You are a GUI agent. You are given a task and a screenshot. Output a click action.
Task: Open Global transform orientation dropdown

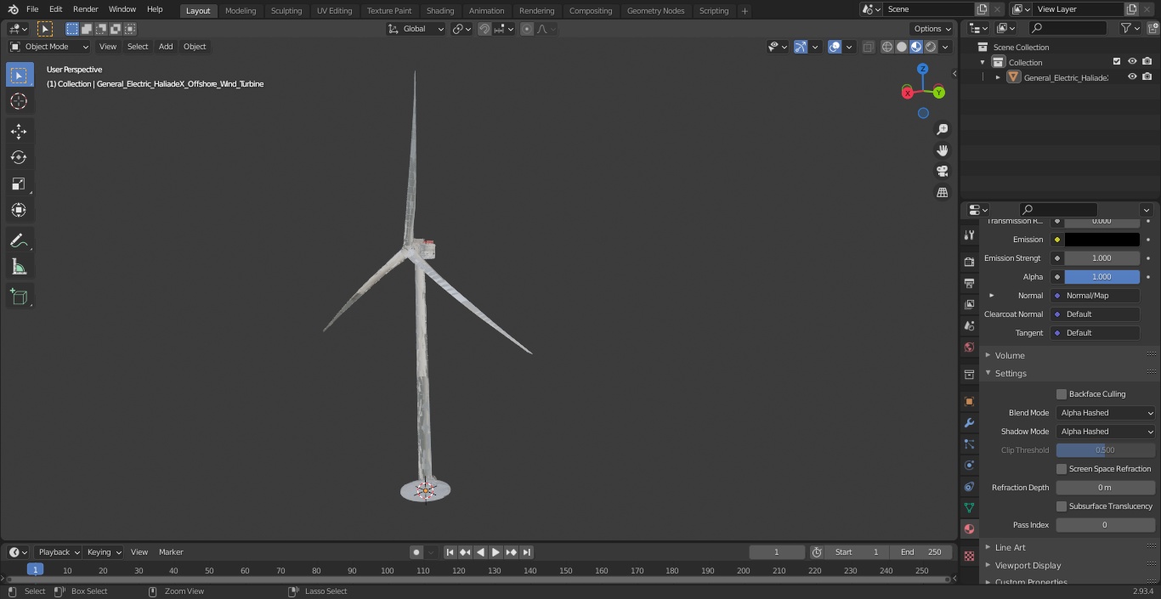[416, 29]
